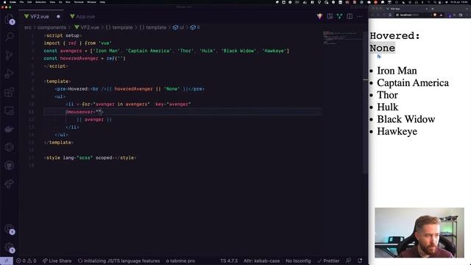The width and height of the screenshot is (471, 265).
Task: Open the GitHub view in activity bar
Action: pos(10,166)
